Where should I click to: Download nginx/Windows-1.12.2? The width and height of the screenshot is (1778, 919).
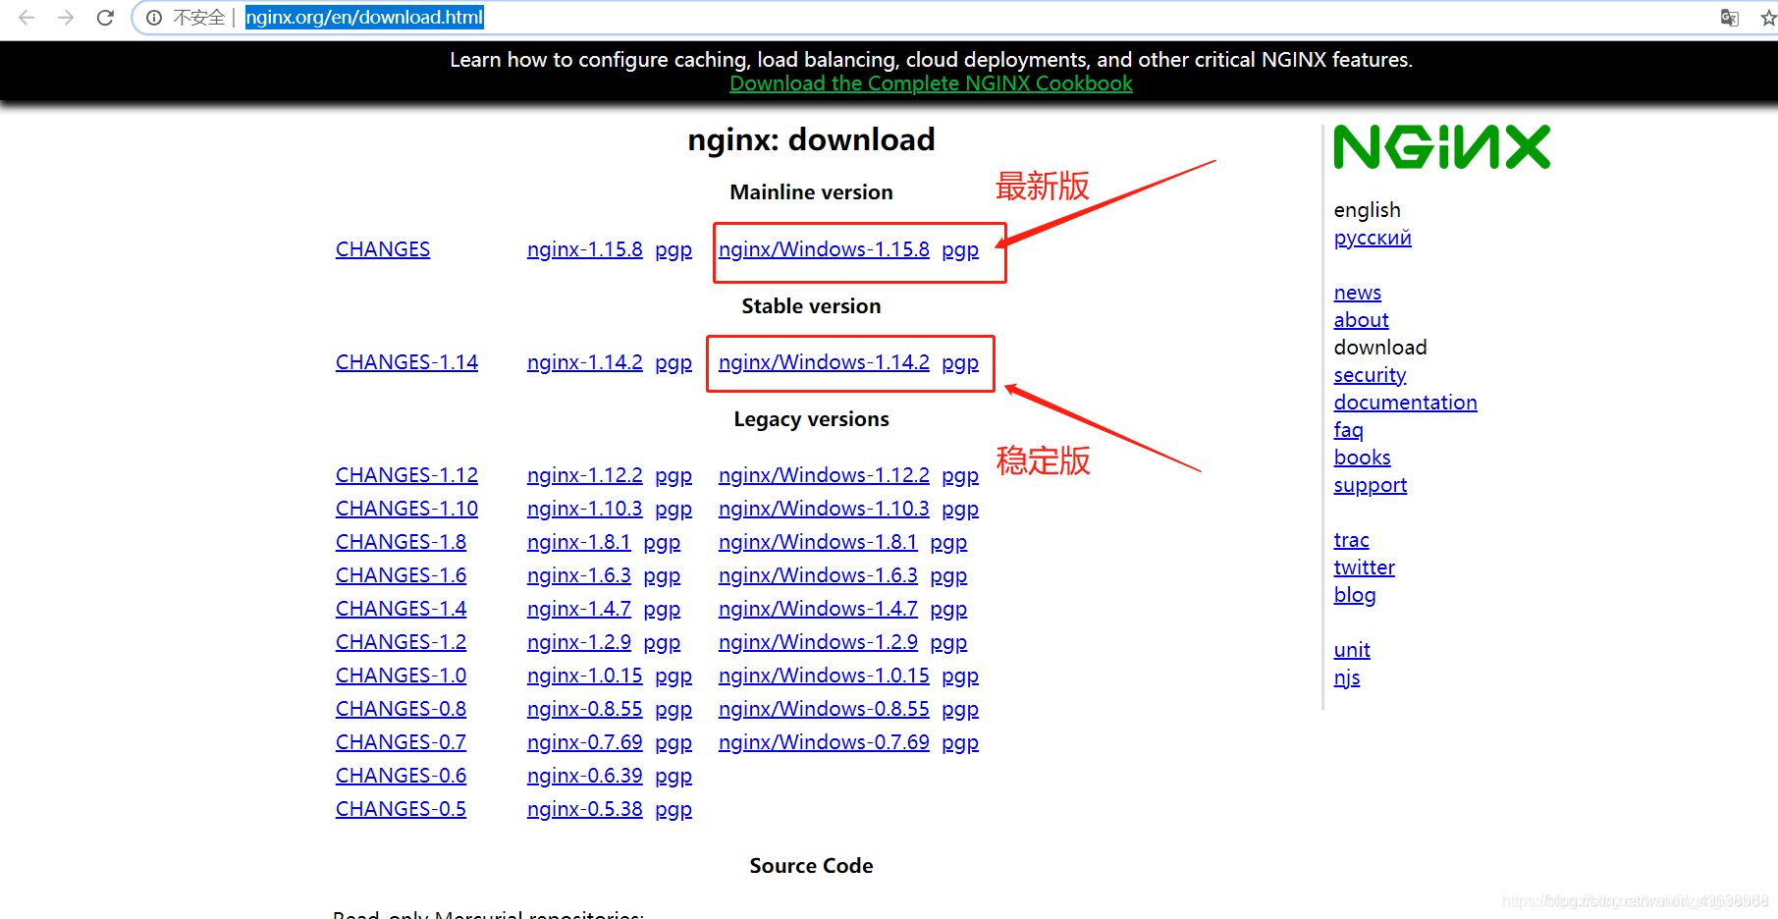tap(824, 475)
